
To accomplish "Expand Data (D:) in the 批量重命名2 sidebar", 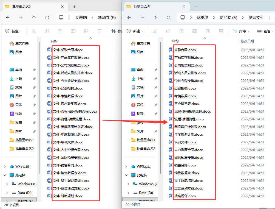I will (7, 193).
